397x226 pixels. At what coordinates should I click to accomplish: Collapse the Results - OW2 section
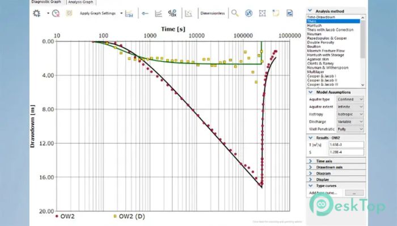[x=311, y=138]
